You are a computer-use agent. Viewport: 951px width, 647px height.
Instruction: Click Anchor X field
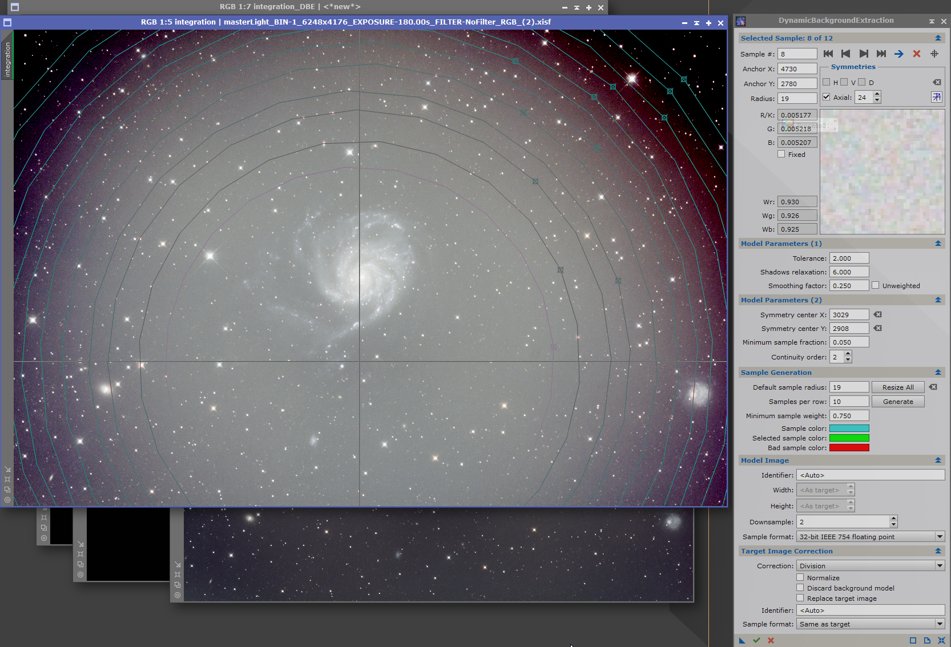(797, 69)
